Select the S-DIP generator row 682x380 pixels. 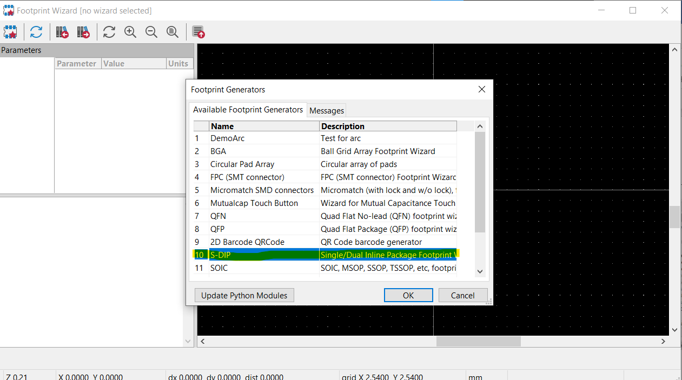(x=326, y=255)
